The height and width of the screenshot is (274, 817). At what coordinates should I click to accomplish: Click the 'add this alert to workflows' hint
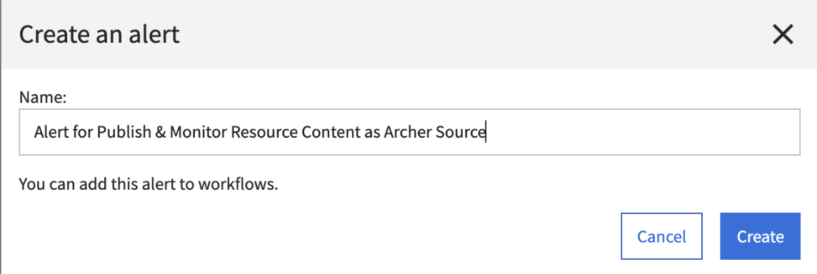[149, 184]
